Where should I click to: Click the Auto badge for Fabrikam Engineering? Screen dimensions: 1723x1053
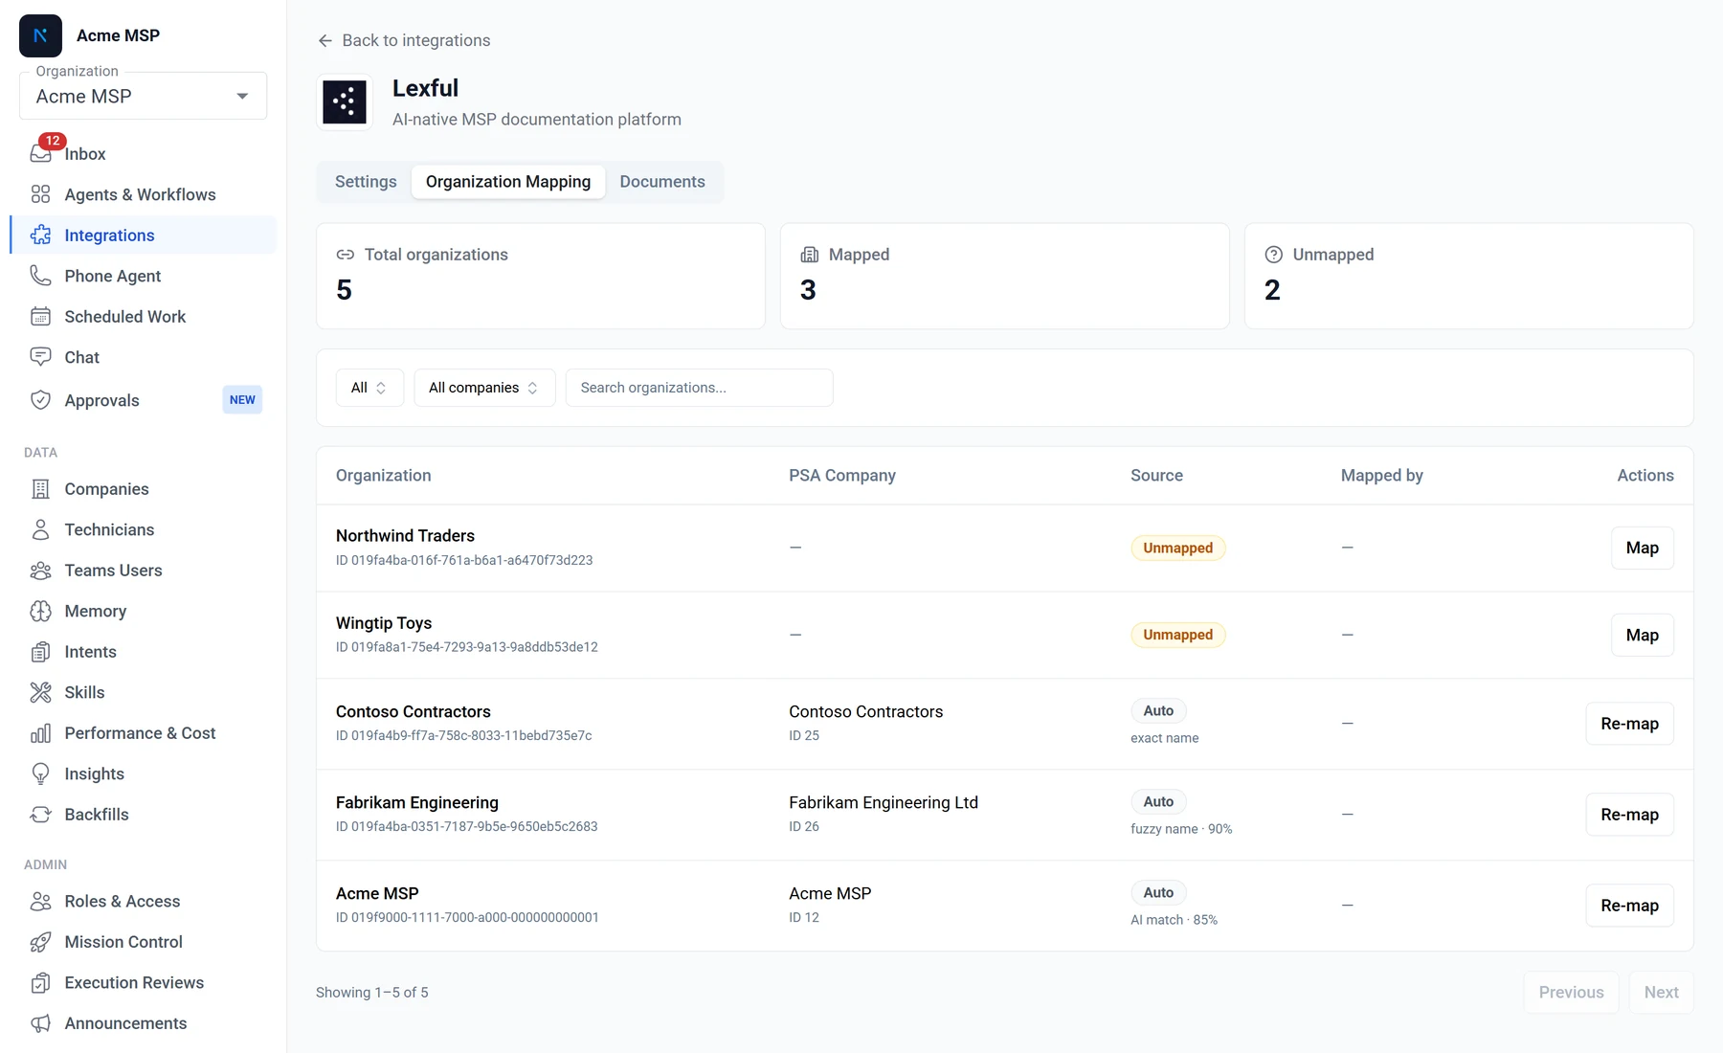pos(1158,801)
